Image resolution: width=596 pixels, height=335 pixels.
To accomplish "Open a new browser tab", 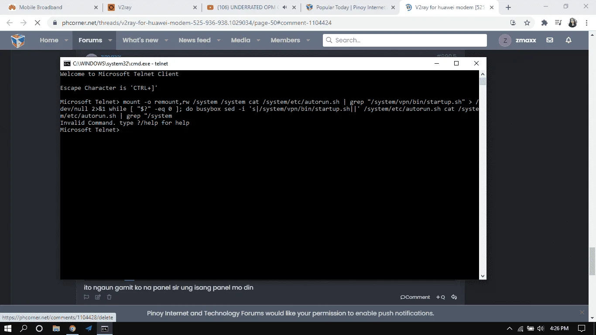I will tap(508, 7).
